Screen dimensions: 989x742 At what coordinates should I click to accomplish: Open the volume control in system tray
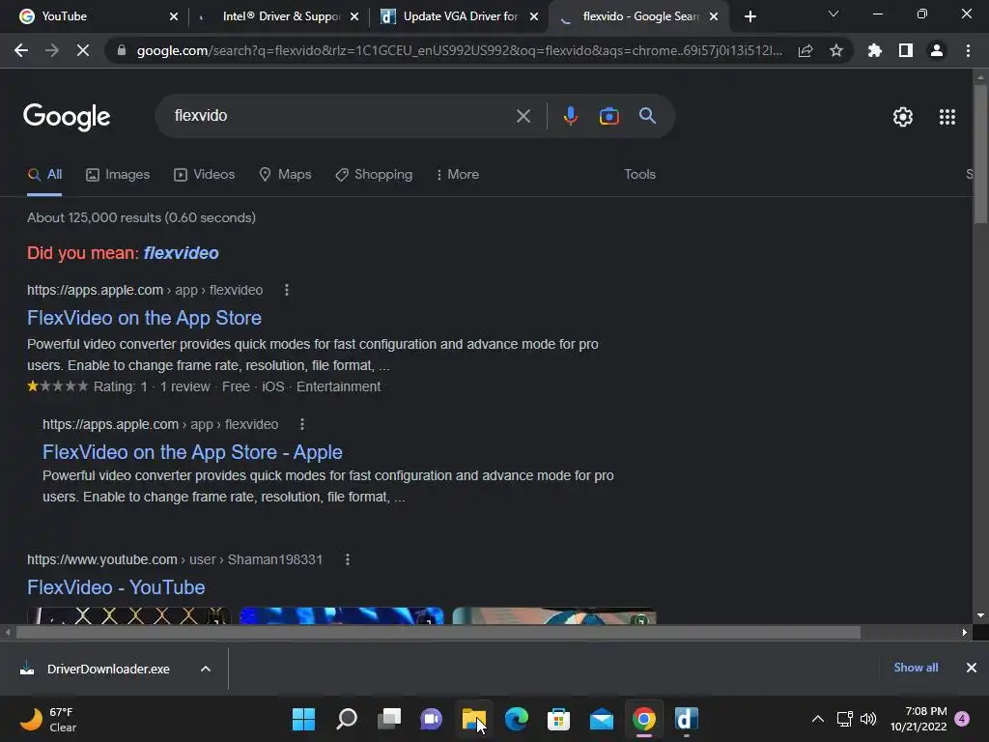pos(868,719)
